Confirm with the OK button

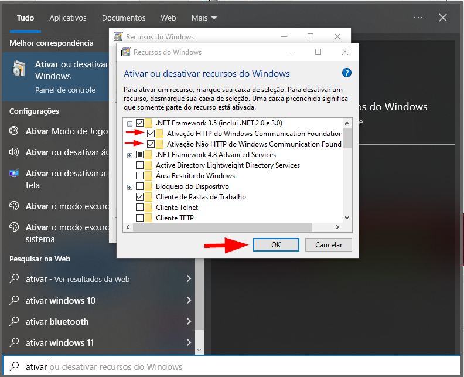point(276,245)
